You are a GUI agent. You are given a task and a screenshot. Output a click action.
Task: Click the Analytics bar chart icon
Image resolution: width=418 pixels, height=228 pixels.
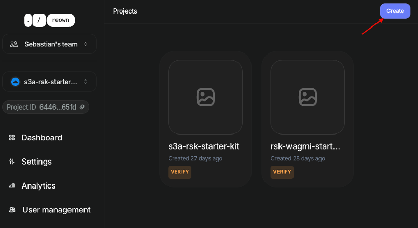click(x=12, y=185)
